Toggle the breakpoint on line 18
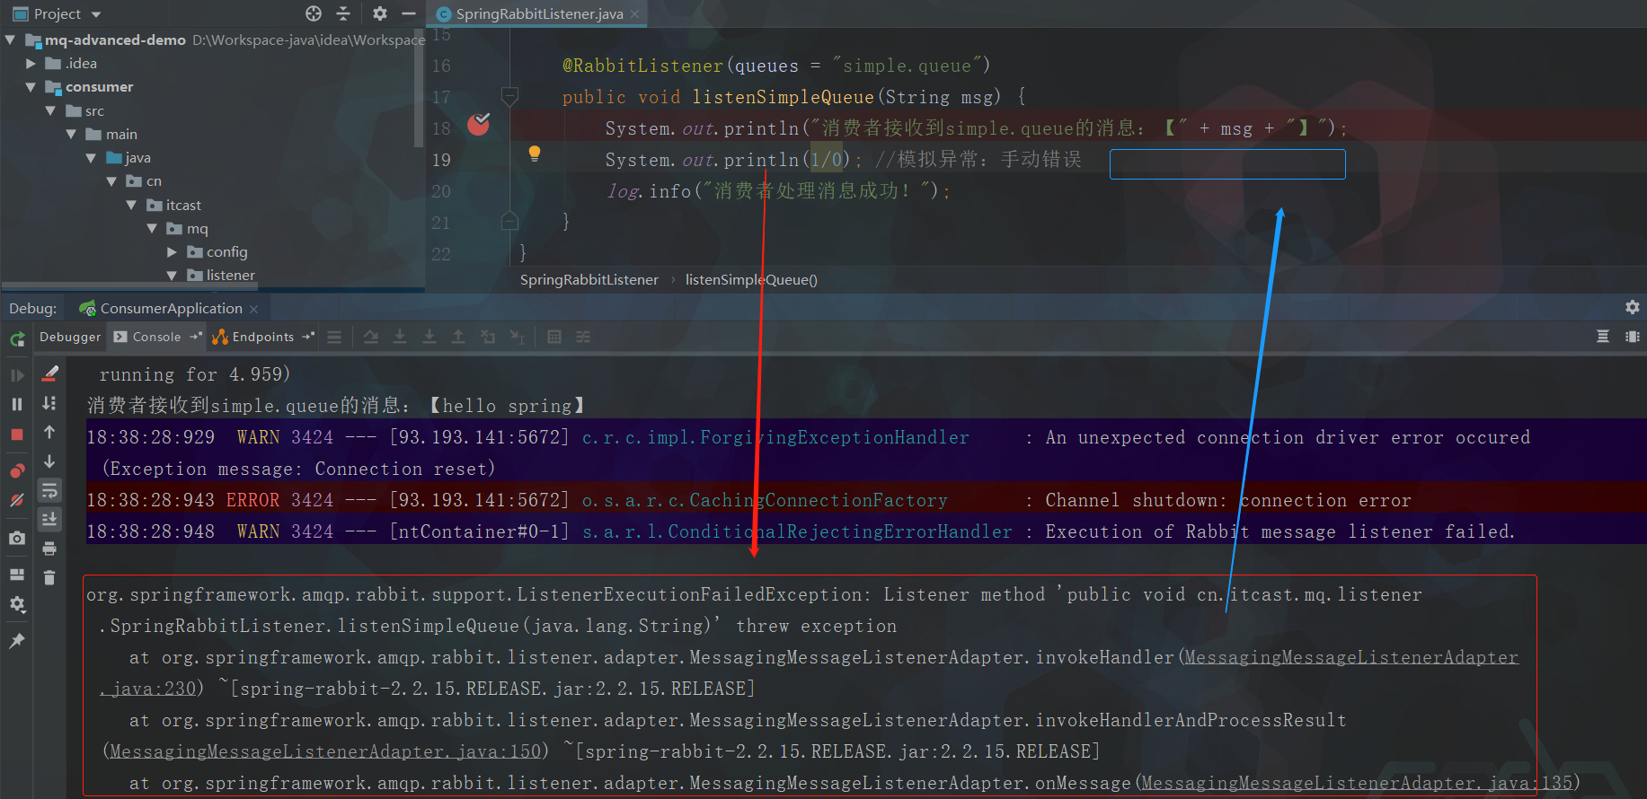 (x=479, y=125)
